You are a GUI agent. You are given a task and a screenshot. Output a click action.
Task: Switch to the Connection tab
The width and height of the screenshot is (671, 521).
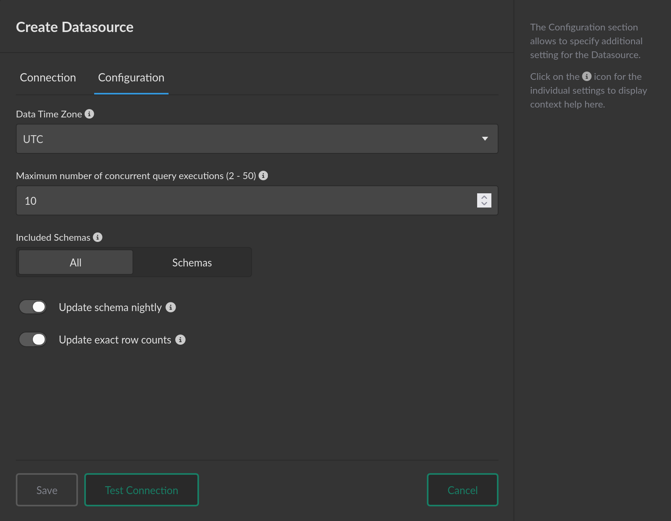[48, 77]
